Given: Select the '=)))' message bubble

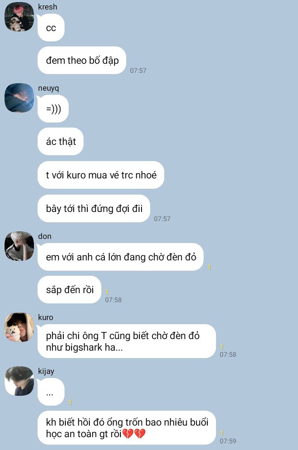Looking at the screenshot, I should [53, 109].
